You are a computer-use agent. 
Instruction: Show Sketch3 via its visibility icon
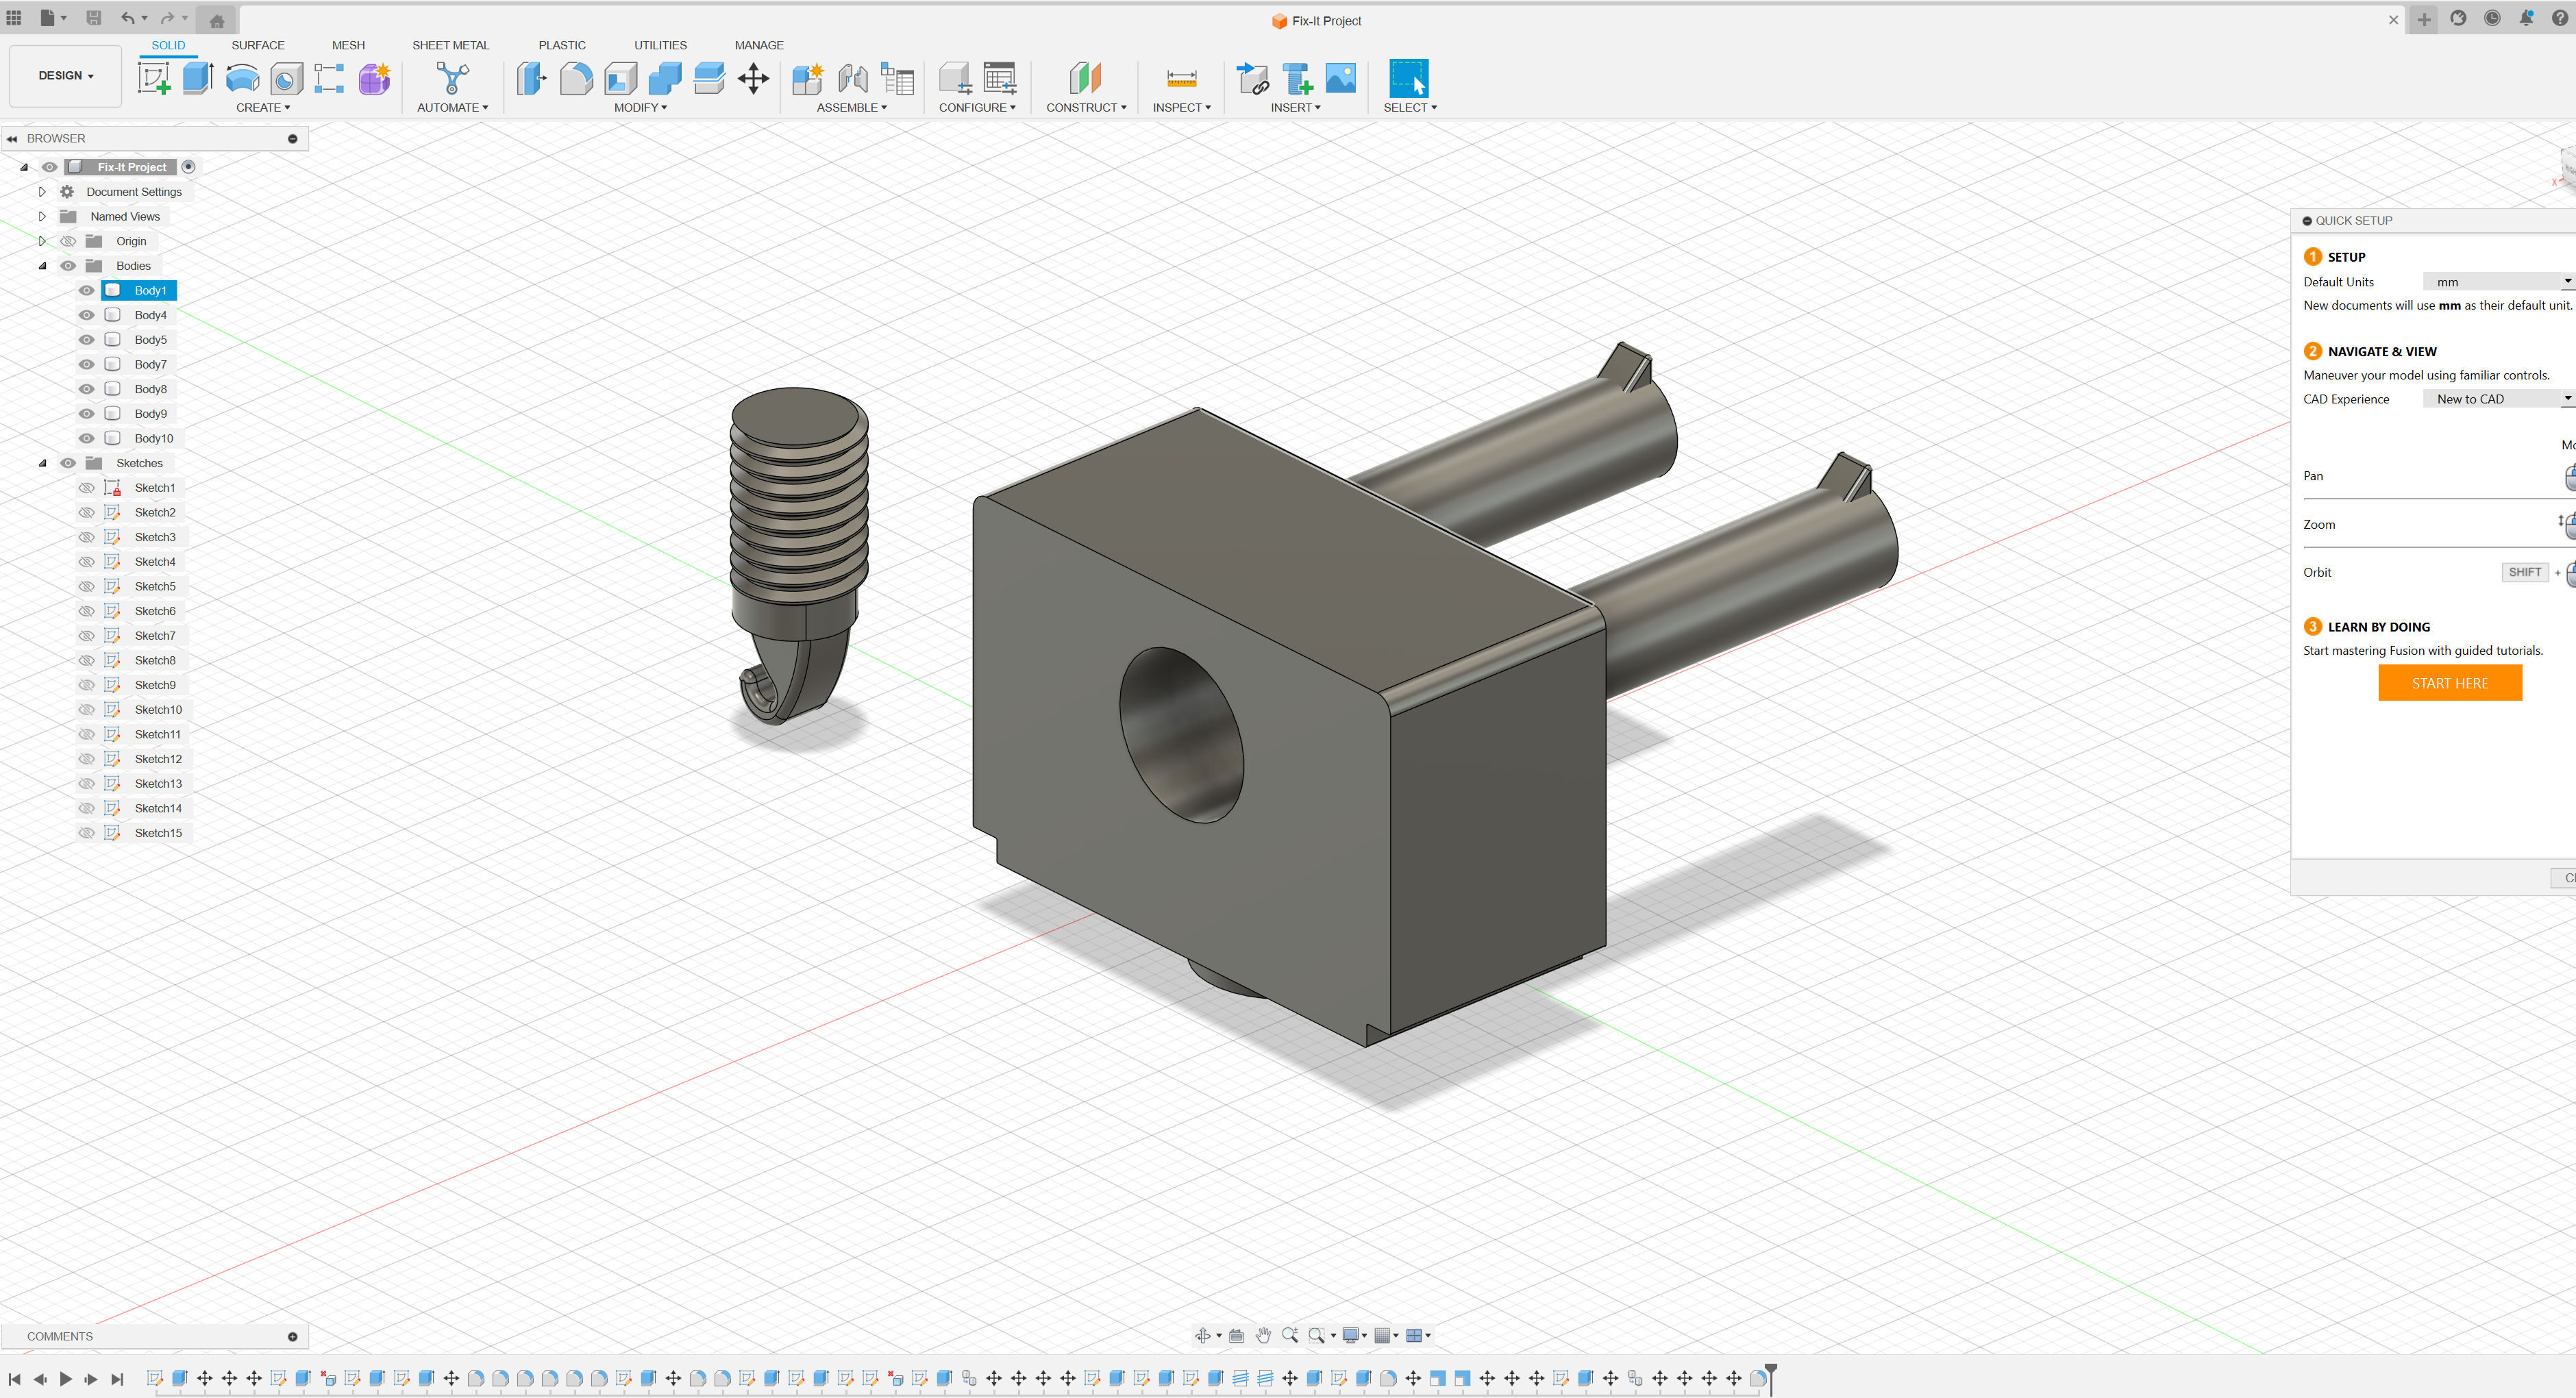pos(87,537)
